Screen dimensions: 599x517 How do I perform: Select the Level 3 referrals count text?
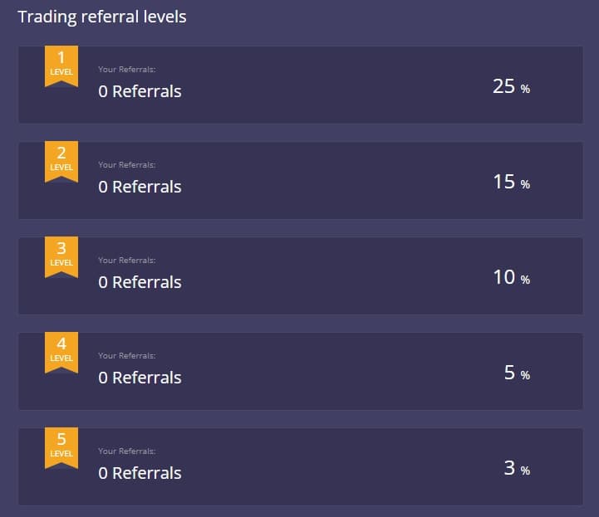140,282
